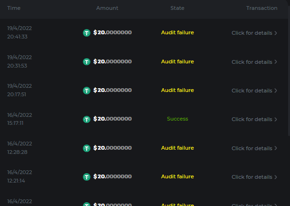Screen dimensions: 290x206
Task: Expand chevron arrow for 12:21:14 transaction
Action: (x=276, y=177)
